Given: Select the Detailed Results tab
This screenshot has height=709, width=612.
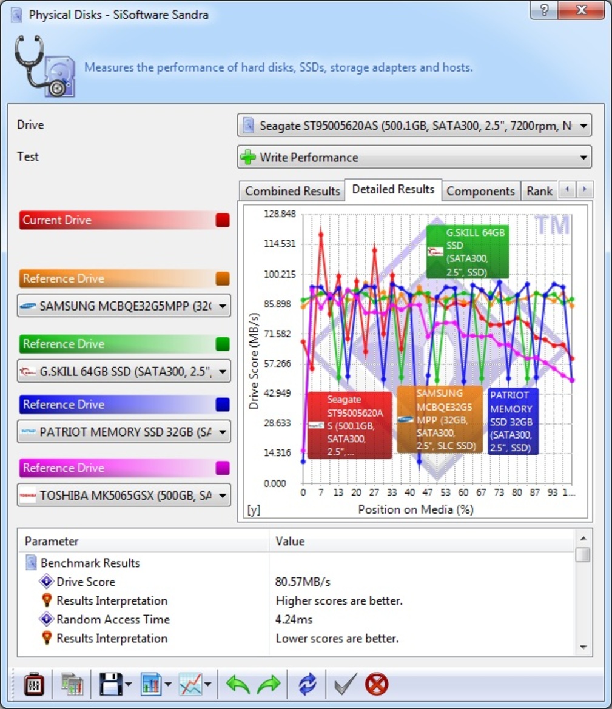Looking at the screenshot, I should (393, 189).
